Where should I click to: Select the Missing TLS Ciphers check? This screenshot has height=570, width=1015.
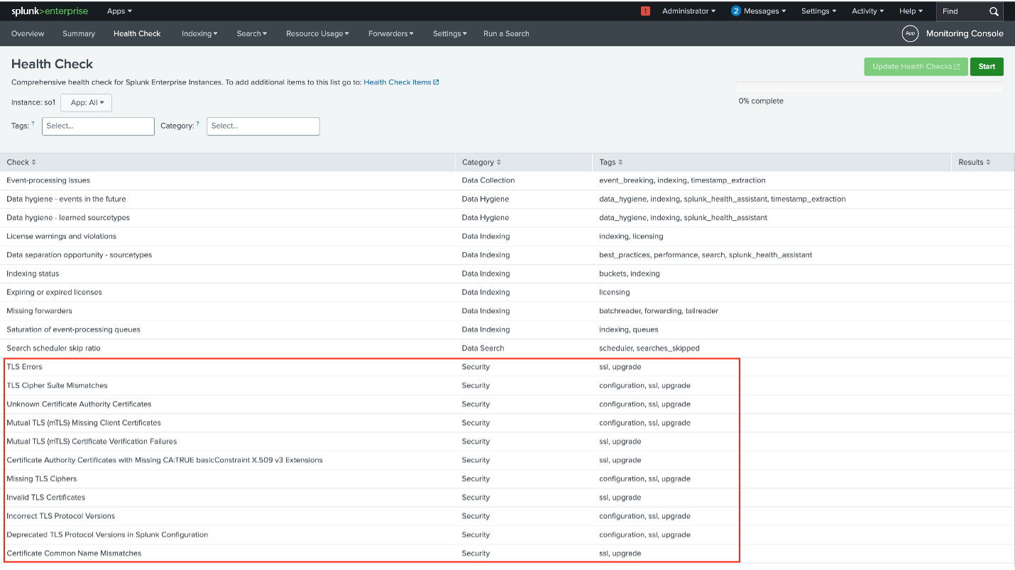507,478
